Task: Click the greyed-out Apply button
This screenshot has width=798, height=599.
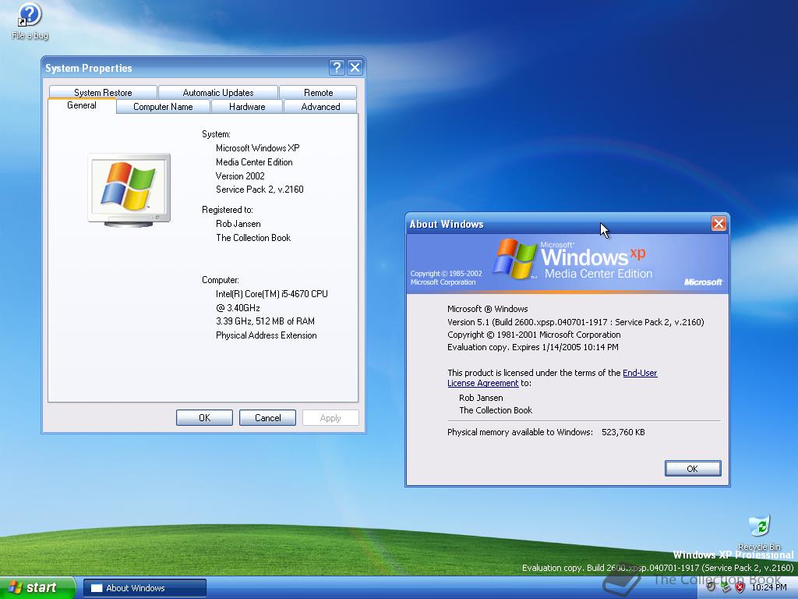Action: [x=330, y=418]
